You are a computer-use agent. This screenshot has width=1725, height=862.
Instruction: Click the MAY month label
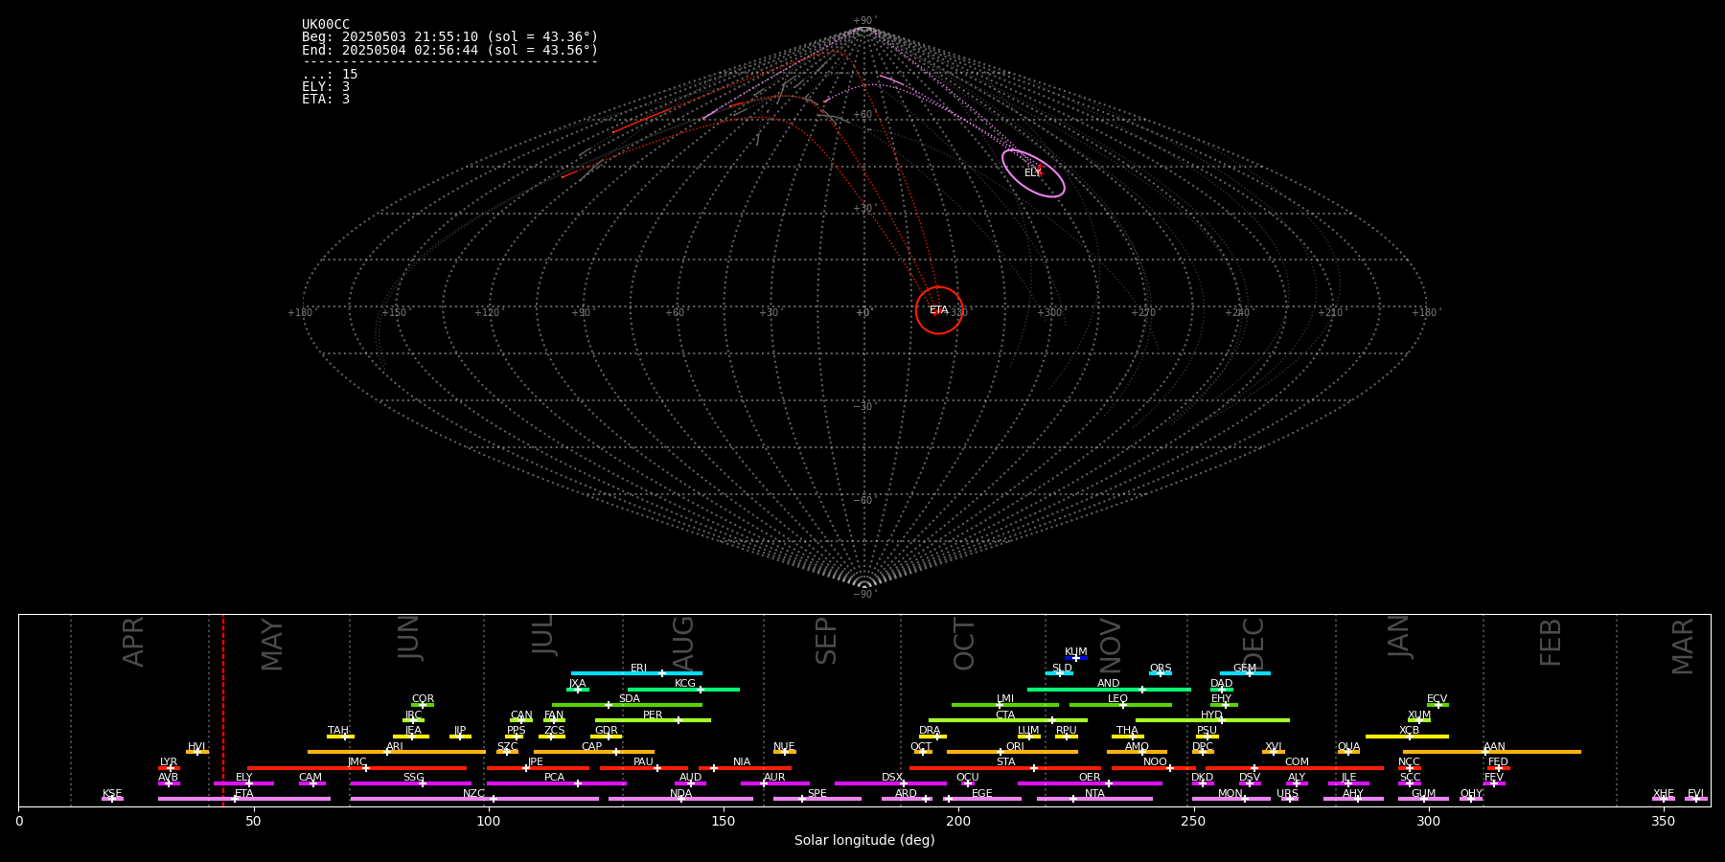click(273, 644)
